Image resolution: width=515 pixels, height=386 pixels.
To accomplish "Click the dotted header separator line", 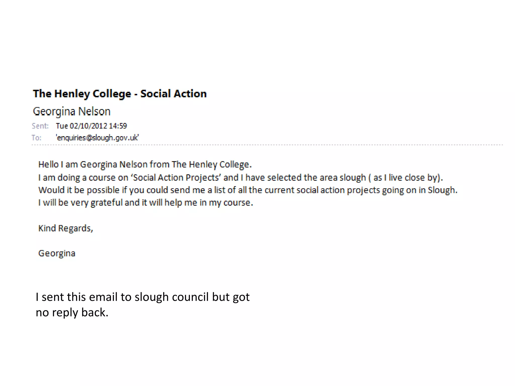I will pyautogui.click(x=267, y=145).
